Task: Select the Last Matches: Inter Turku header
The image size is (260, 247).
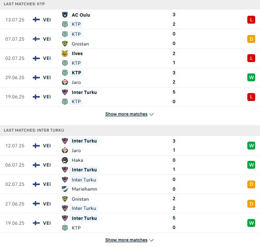Action: click(x=34, y=130)
